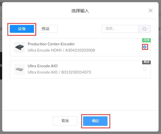Focus the 搜索 search input field

[x=120, y=29]
